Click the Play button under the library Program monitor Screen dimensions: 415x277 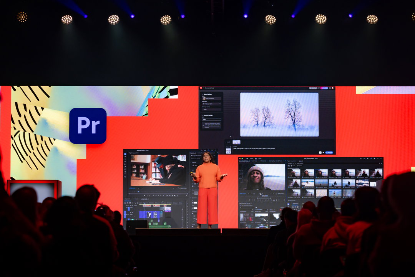click(x=158, y=195)
